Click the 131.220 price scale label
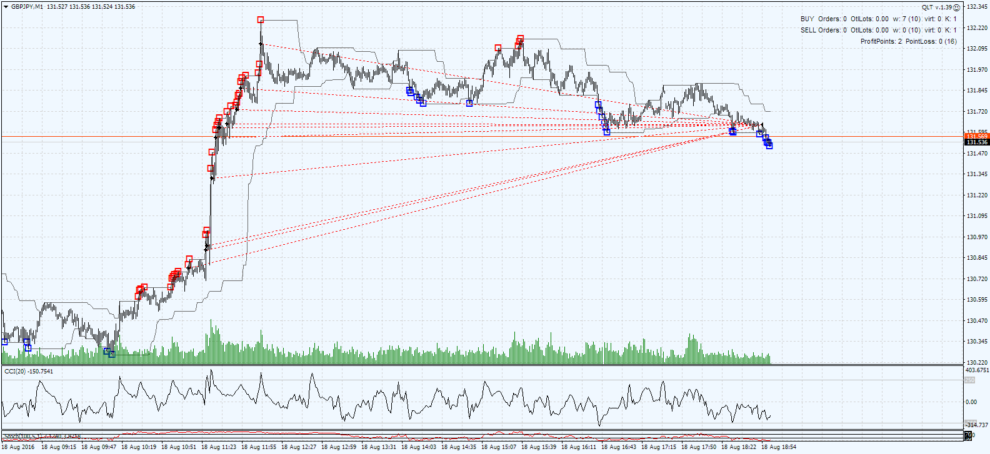This screenshot has width=990, height=454. tap(977, 195)
